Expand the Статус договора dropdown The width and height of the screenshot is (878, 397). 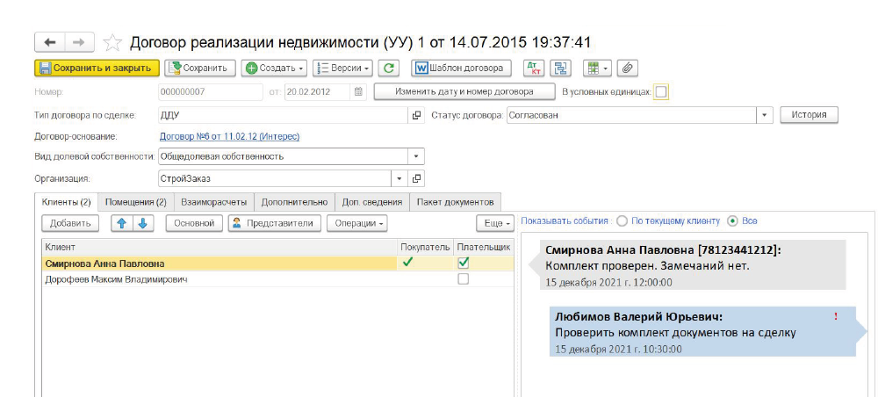(764, 115)
